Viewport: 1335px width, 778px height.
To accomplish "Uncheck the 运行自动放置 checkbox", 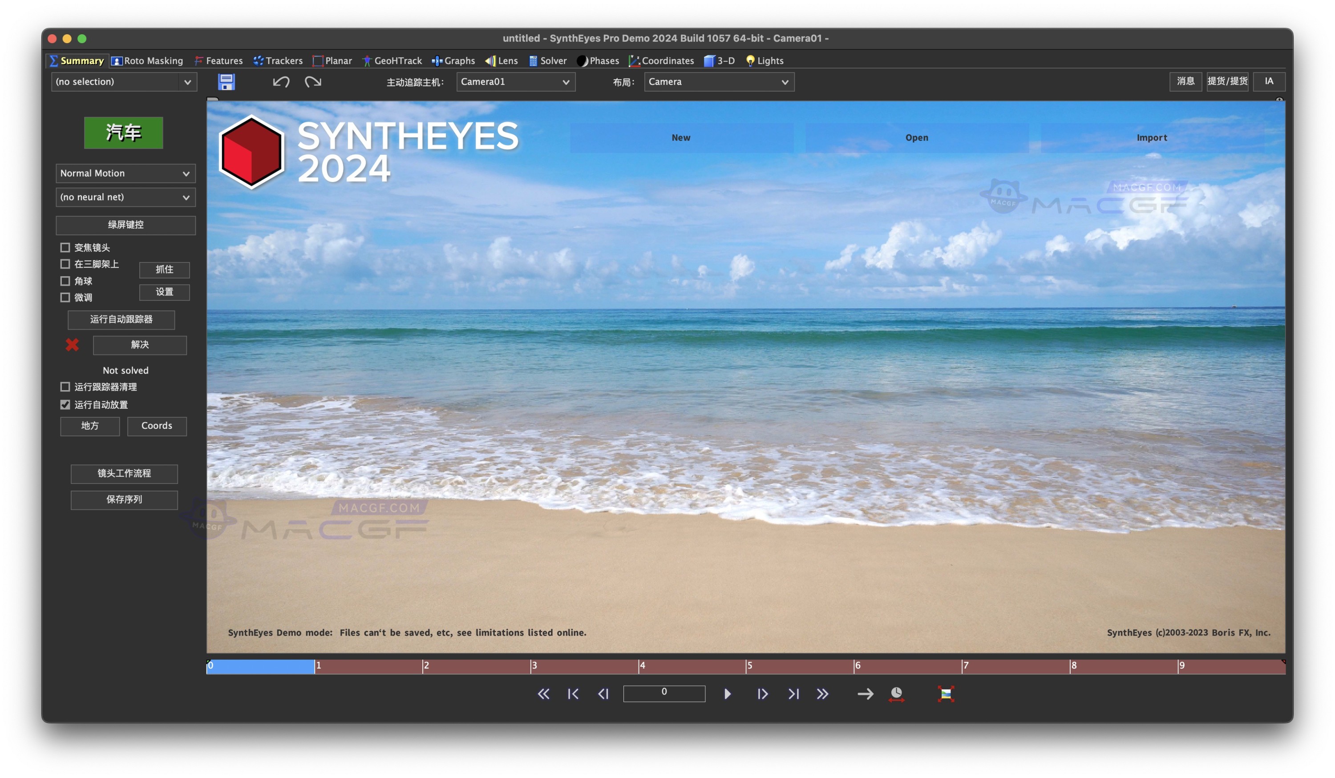I will (x=65, y=405).
